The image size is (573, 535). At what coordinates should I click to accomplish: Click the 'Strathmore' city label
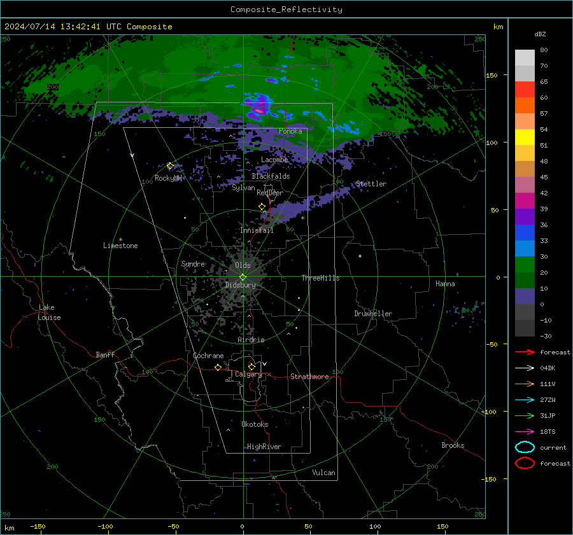[309, 377]
